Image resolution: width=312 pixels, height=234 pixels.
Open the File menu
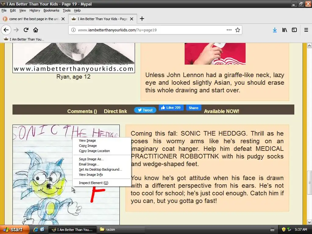point(4,10)
